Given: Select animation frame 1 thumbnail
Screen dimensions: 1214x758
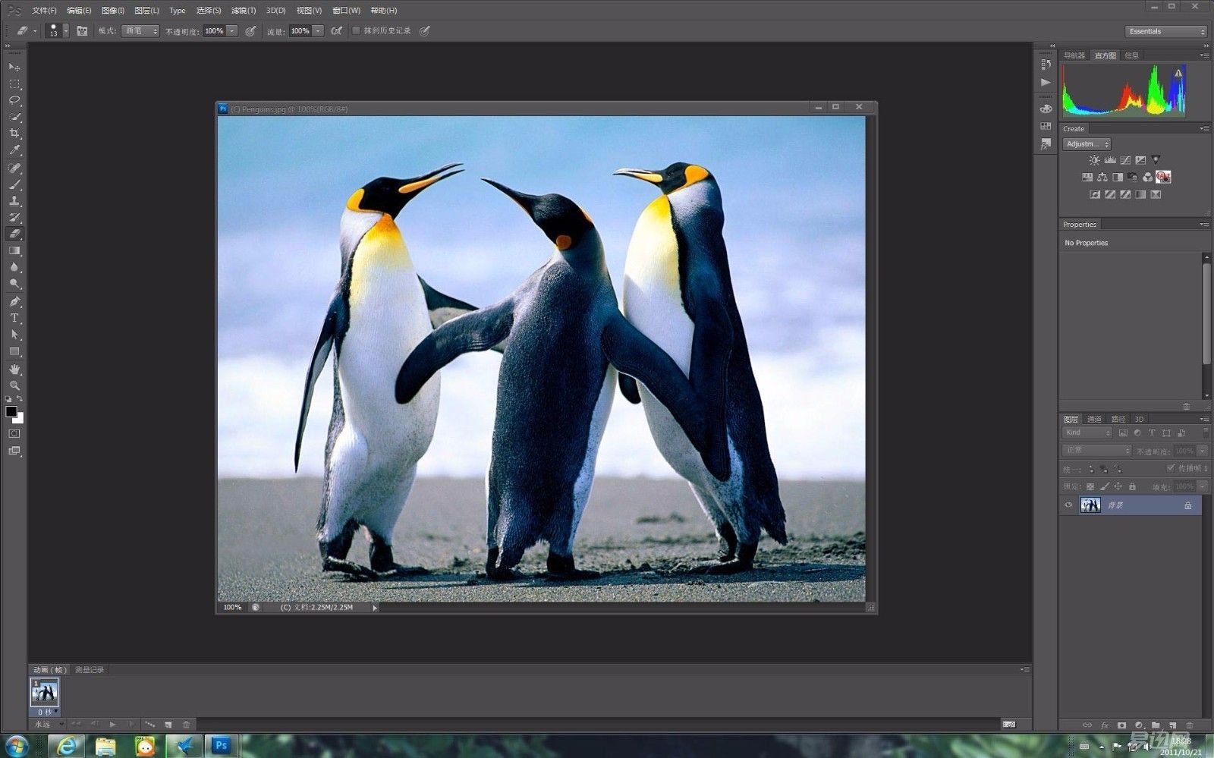Looking at the screenshot, I should point(44,692).
